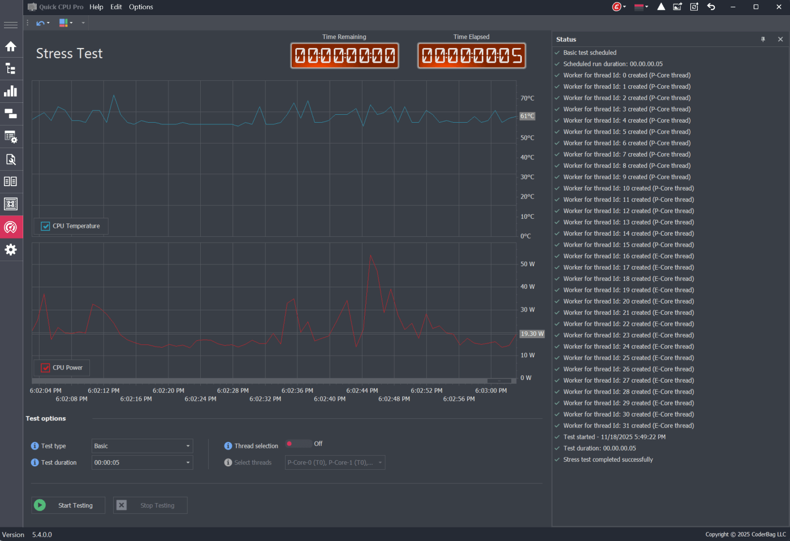Open the Settings gear in the sidebar
Screen dimensions: 790x541
click(11, 249)
